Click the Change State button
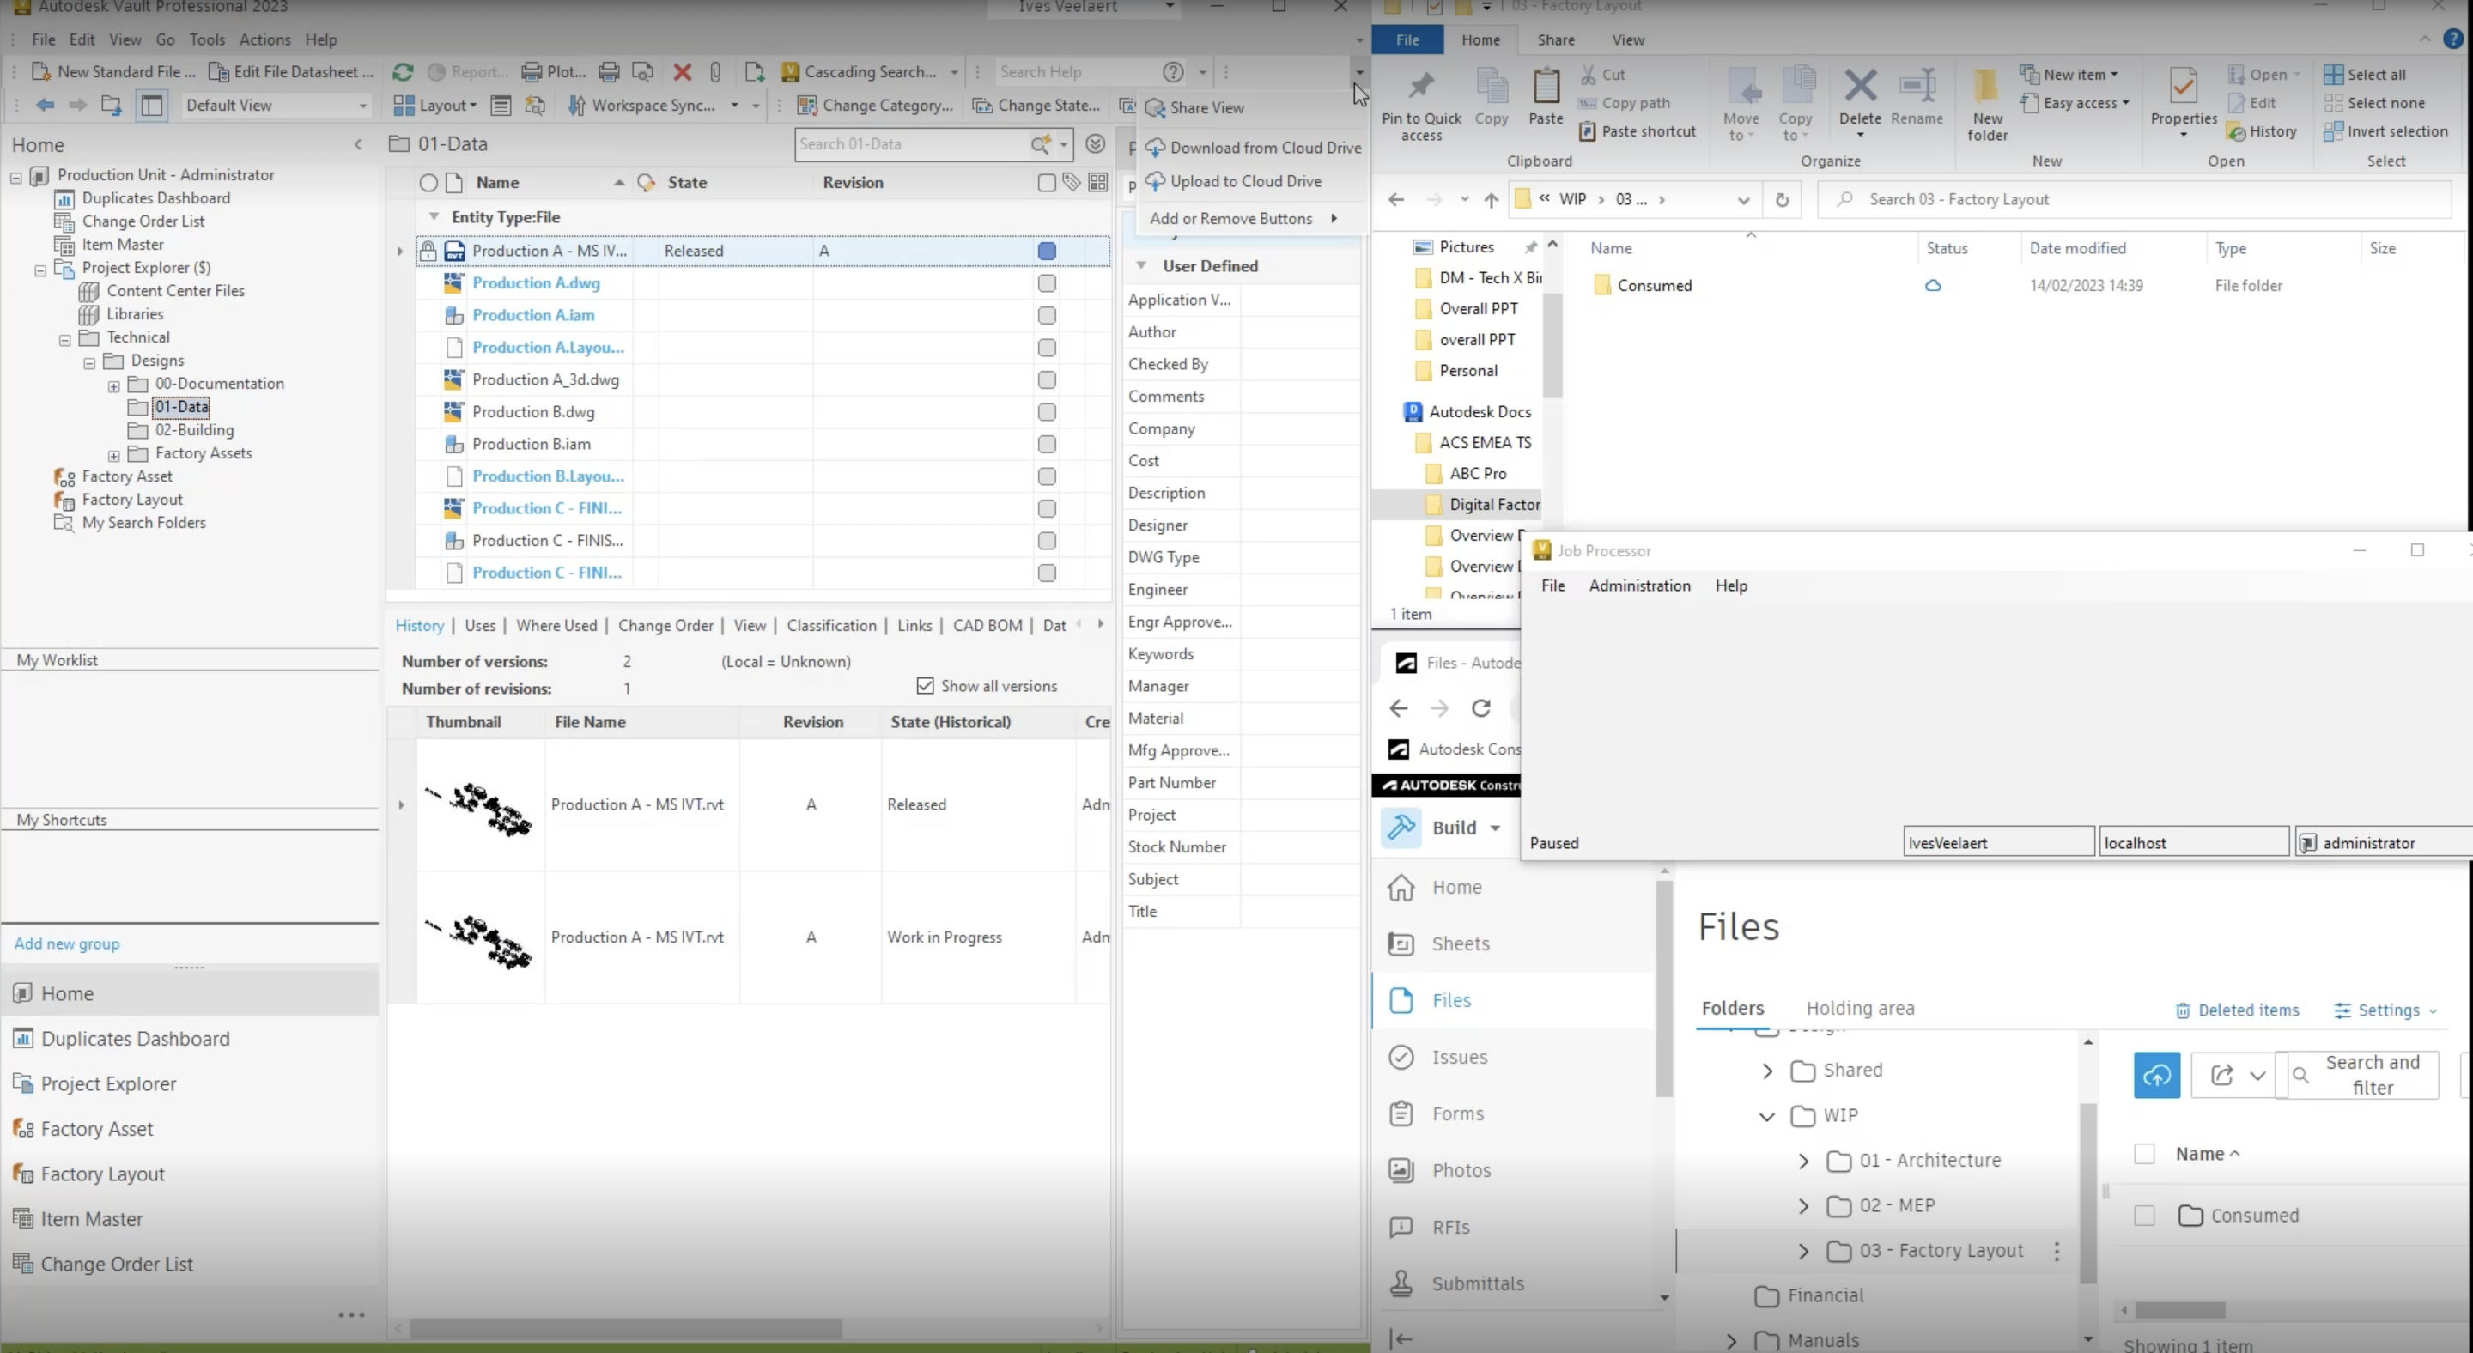The width and height of the screenshot is (2473, 1353). (x=1036, y=106)
